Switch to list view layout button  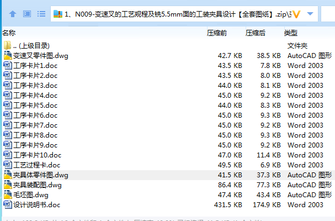point(41,14)
